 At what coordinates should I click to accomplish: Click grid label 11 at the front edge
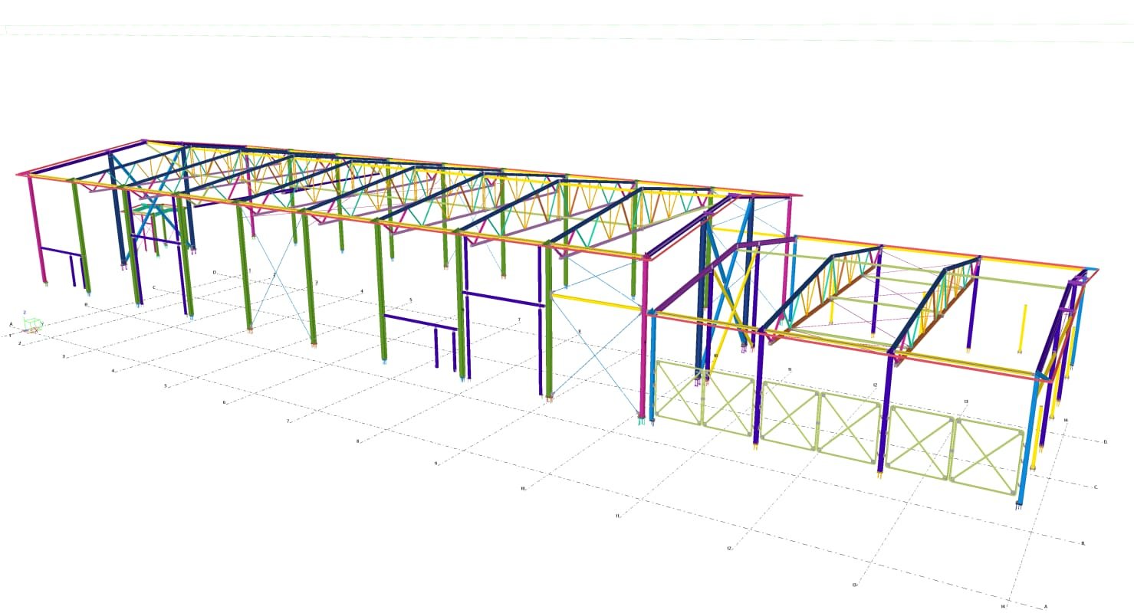(x=617, y=516)
